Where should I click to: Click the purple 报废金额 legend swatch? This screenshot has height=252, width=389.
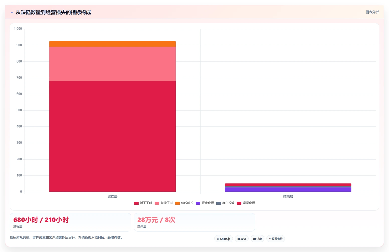pos(198,203)
